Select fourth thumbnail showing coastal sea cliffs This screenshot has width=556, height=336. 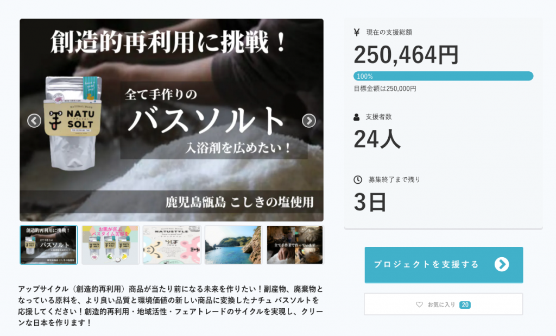click(x=233, y=245)
